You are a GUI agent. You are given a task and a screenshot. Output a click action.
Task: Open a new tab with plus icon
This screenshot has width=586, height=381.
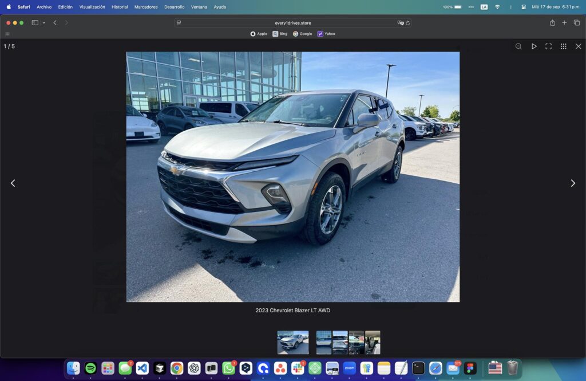[564, 23]
